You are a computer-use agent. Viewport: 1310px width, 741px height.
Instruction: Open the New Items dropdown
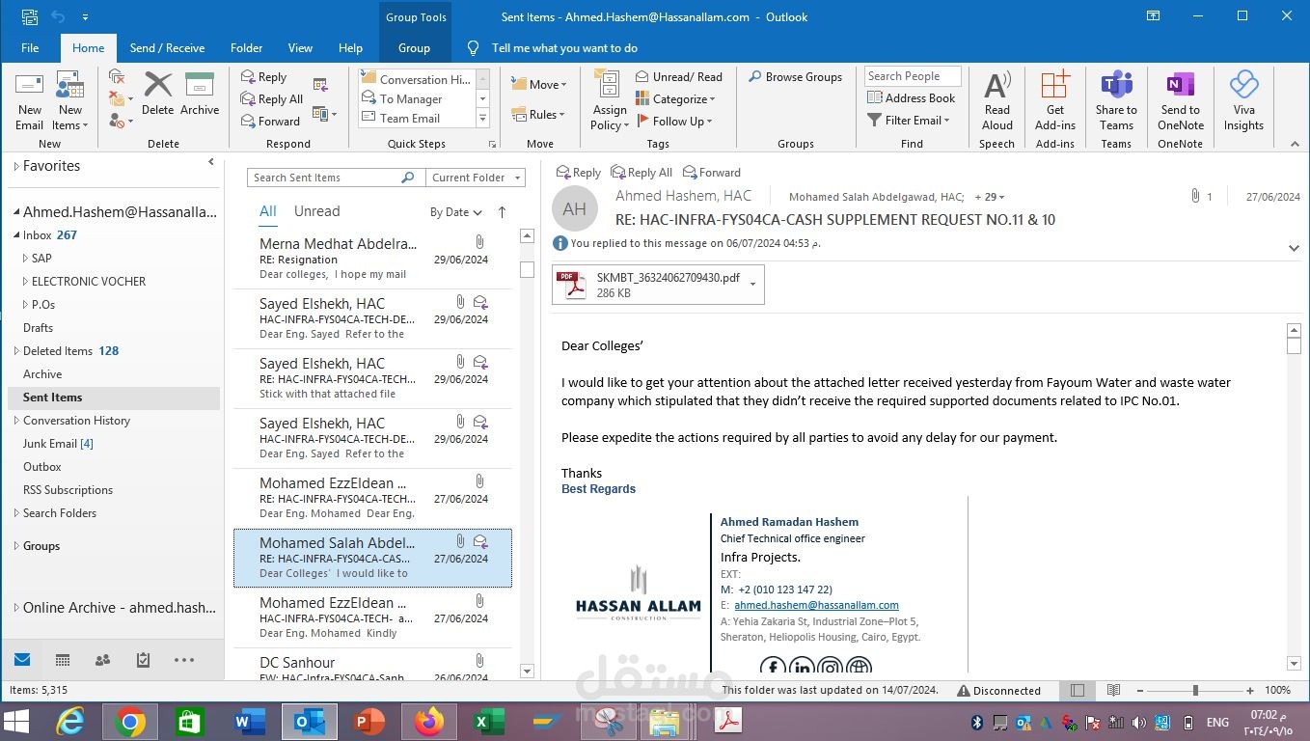tap(69, 101)
